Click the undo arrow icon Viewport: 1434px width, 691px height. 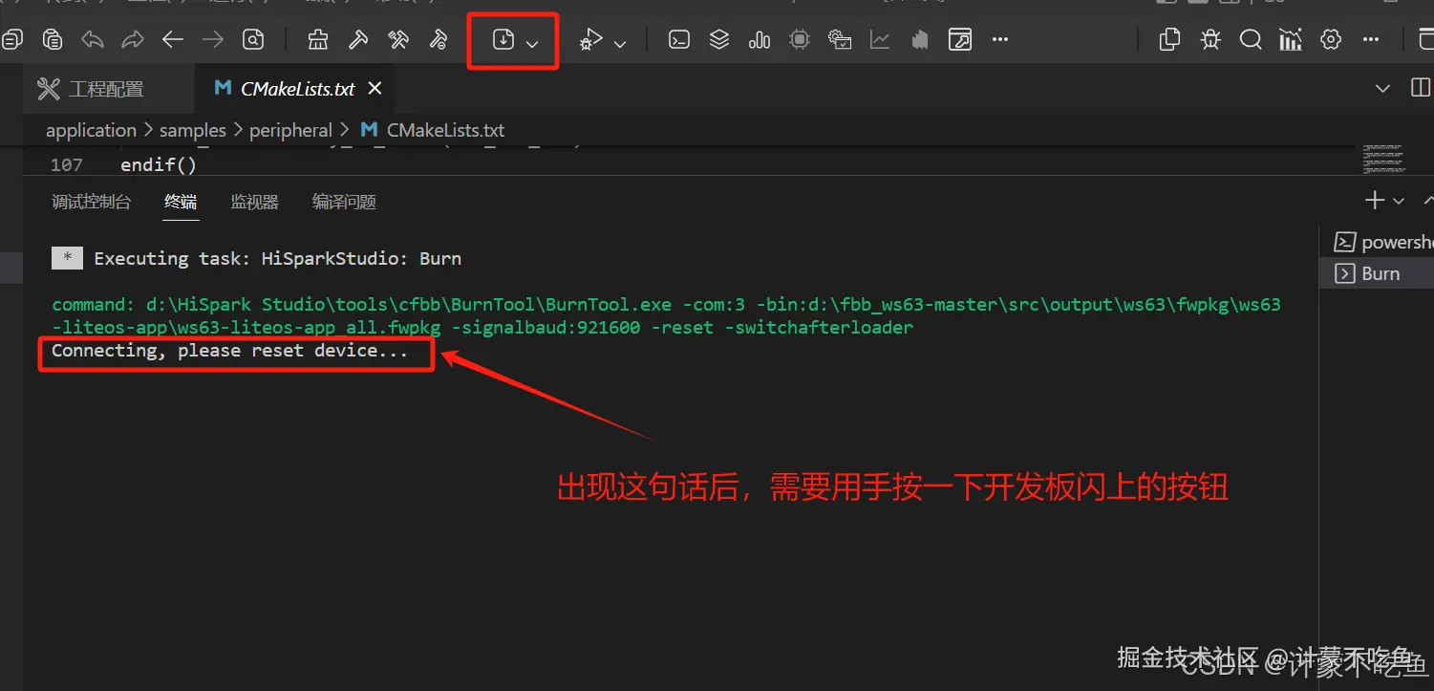click(93, 39)
